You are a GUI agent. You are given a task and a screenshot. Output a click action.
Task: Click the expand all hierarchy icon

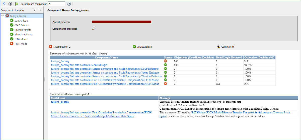(x=34, y=10)
